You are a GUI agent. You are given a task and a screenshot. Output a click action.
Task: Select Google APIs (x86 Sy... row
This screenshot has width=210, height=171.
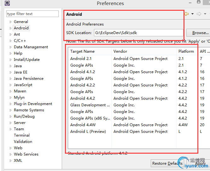coord(139,118)
